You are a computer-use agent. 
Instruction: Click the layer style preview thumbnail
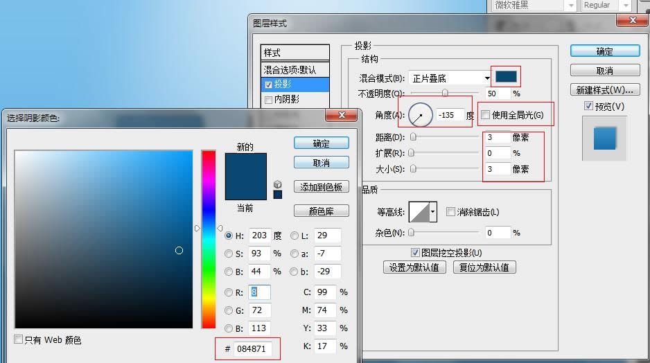[604, 138]
